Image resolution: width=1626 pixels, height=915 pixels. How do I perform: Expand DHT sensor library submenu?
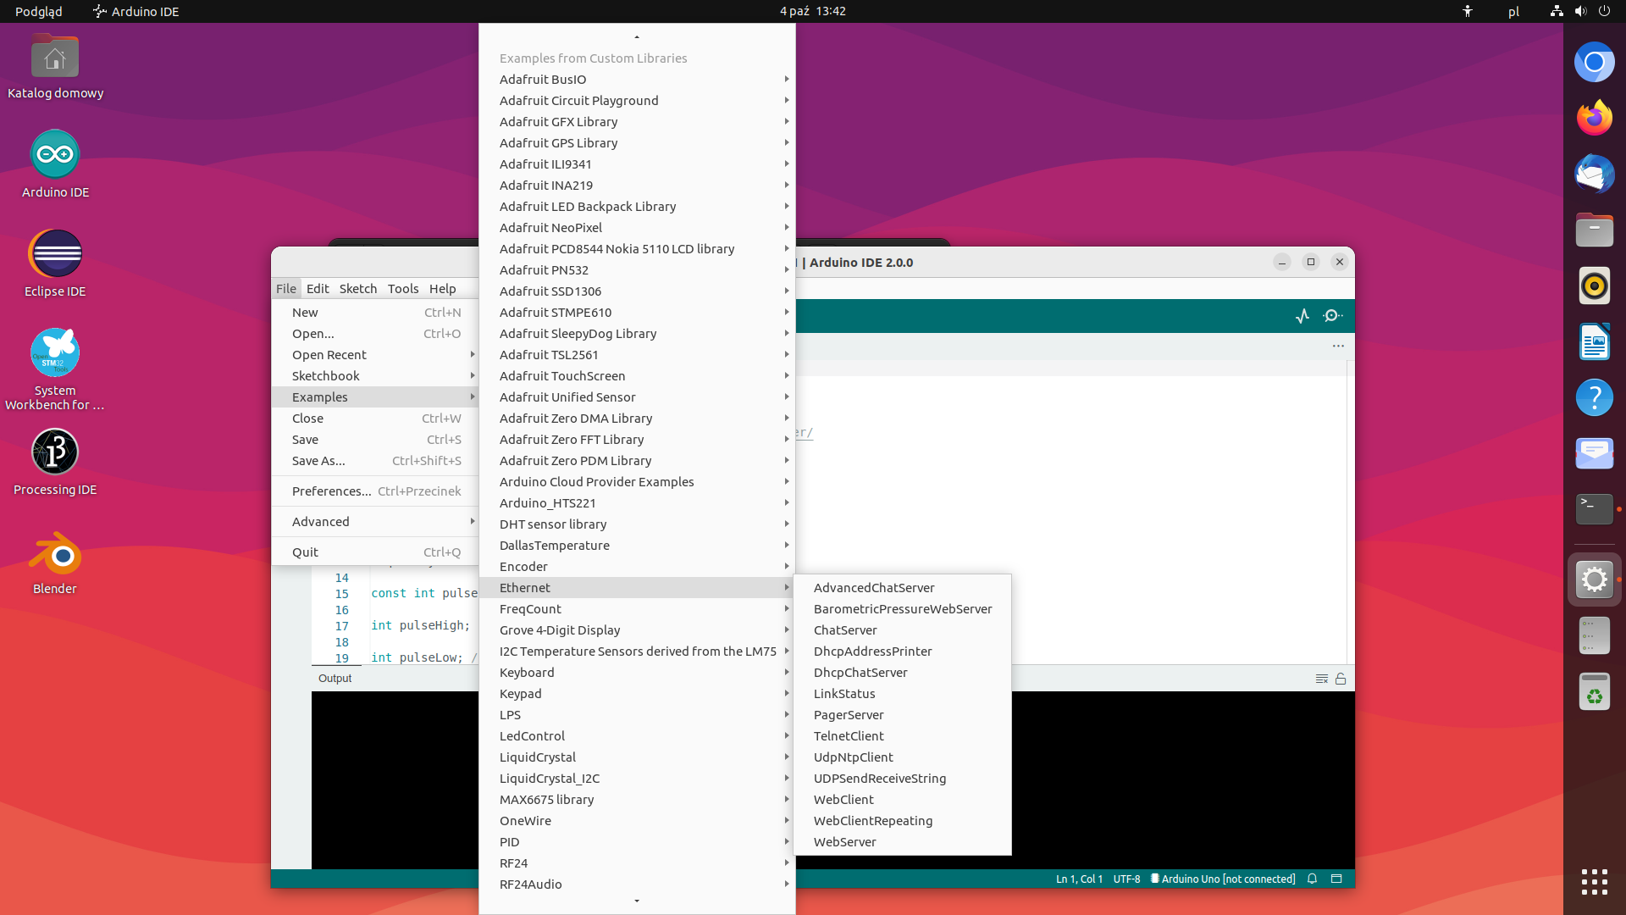(x=637, y=524)
